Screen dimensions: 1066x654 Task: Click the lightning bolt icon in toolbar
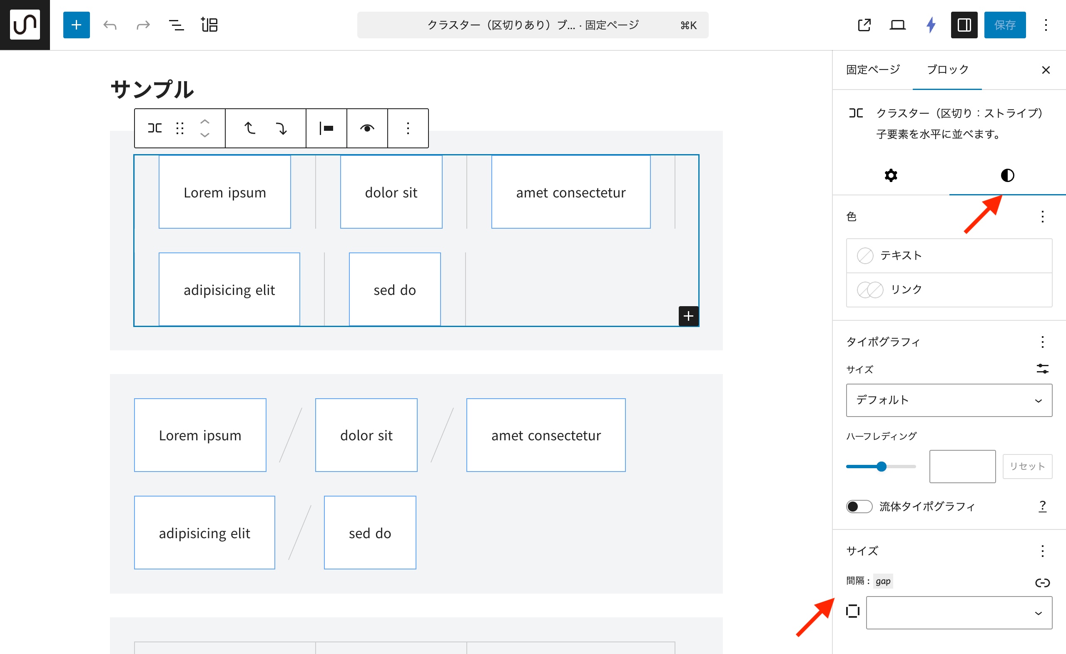[931, 25]
